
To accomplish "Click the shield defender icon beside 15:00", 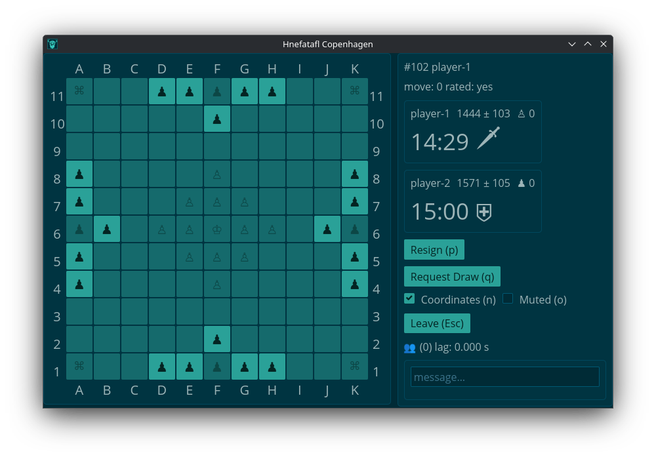I will point(483,212).
